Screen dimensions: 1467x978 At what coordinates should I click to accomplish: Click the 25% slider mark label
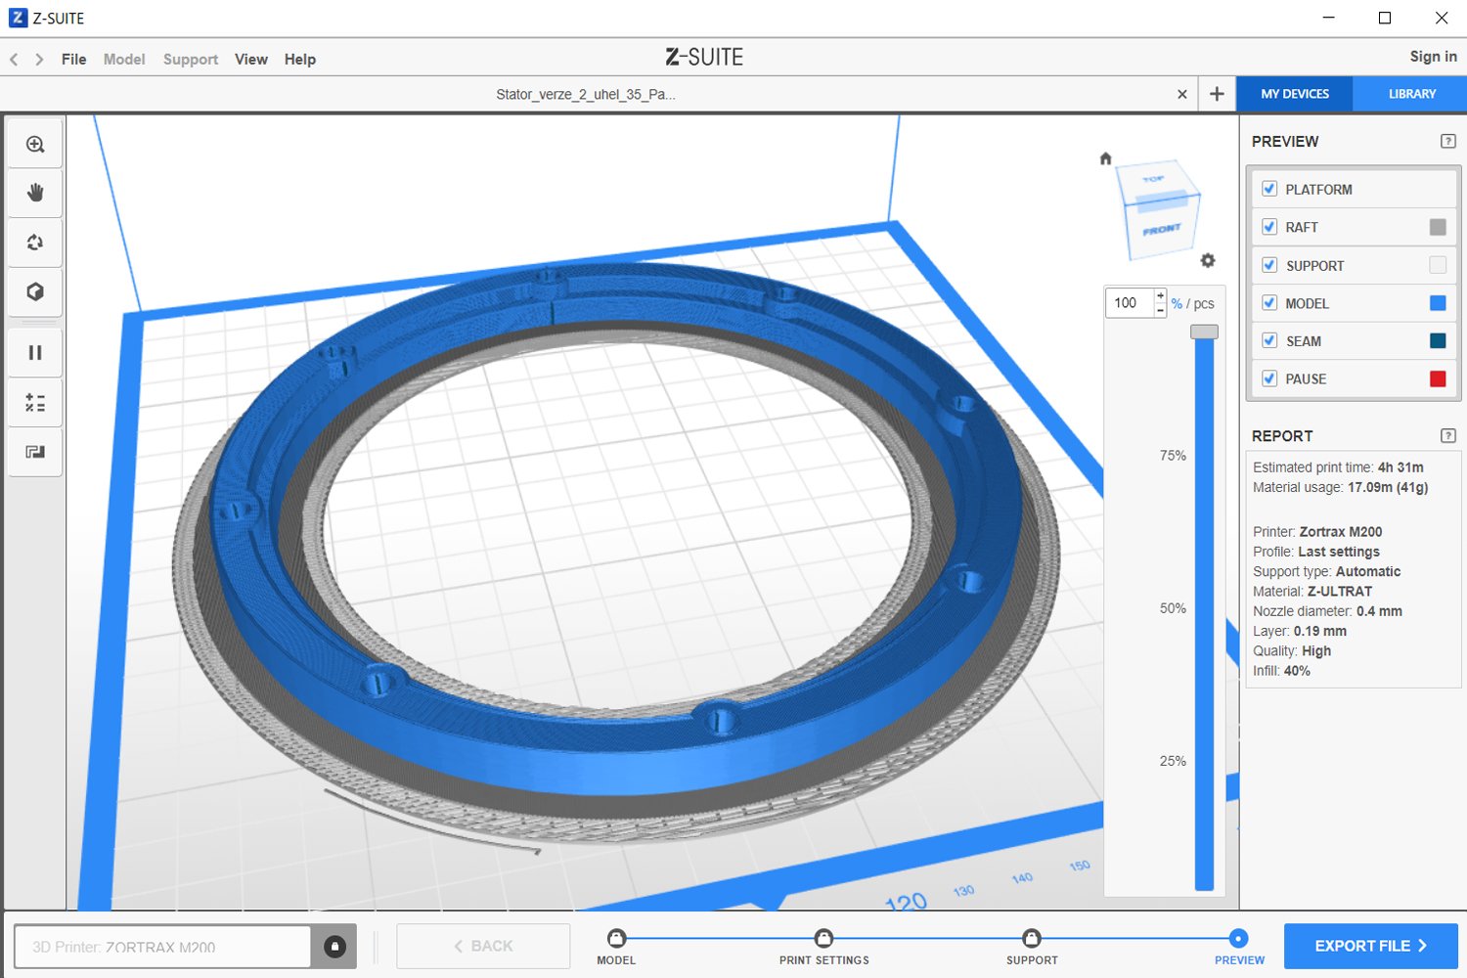(x=1173, y=761)
